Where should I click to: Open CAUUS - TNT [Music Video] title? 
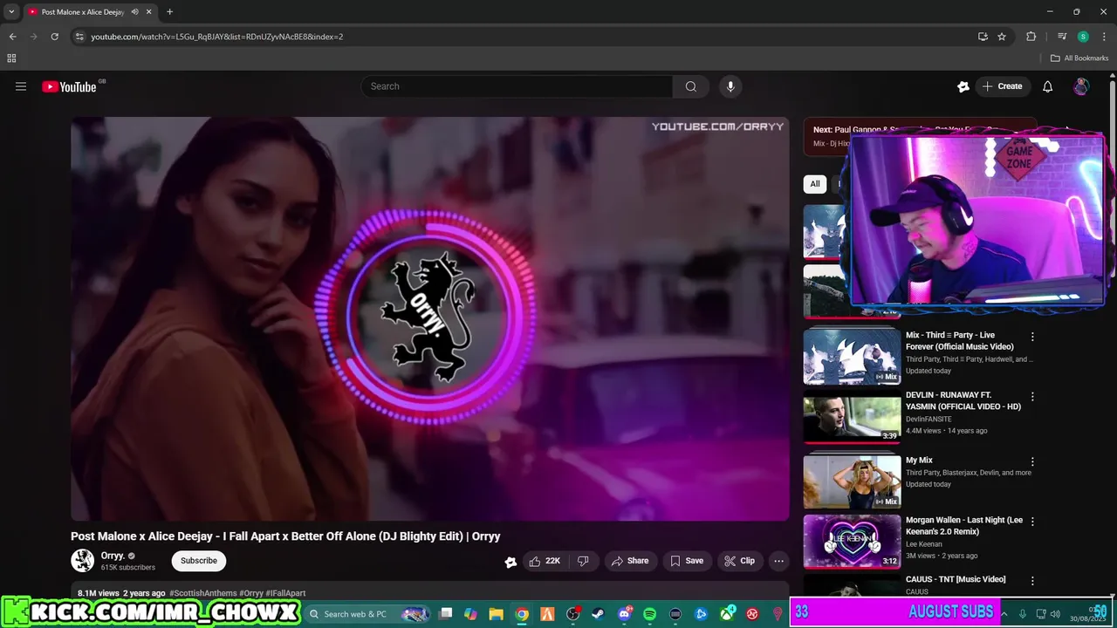[956, 579]
